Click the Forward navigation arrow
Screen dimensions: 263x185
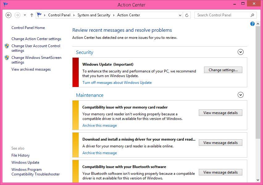pos(17,15)
